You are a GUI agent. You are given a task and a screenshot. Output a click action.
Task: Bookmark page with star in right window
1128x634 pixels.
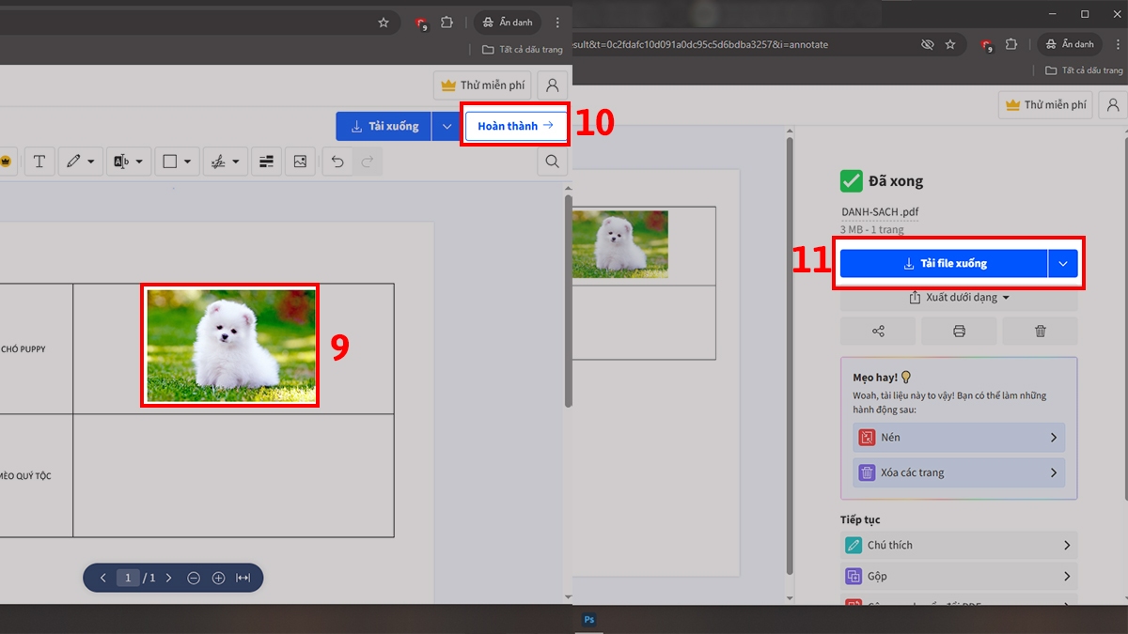pyautogui.click(x=950, y=44)
